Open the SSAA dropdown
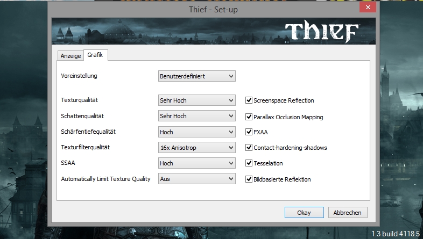The image size is (423, 239). [x=196, y=163]
